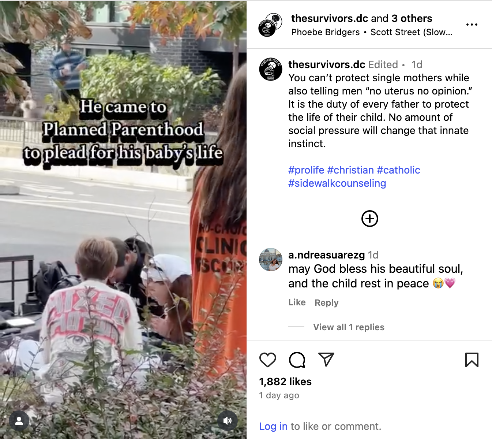Open a.ndreasuarezg commenter avatar
The height and width of the screenshot is (439, 492).
[271, 260]
